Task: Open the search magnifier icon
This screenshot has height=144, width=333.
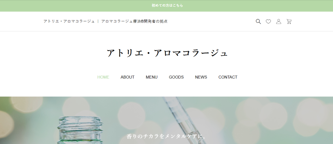Action: [258, 22]
